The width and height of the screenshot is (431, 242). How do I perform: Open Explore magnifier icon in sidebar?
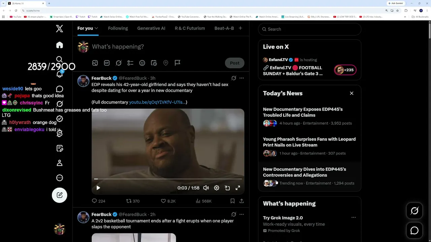point(60,59)
